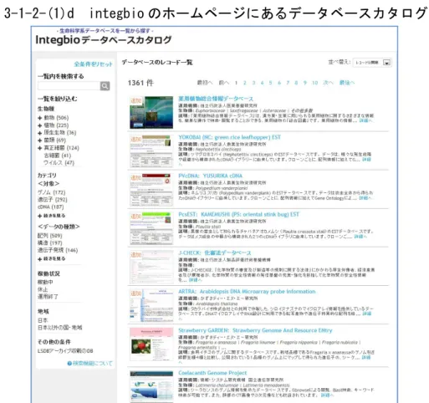The image size is (429, 403).
Task: Go to results page 3
Action: (253, 83)
